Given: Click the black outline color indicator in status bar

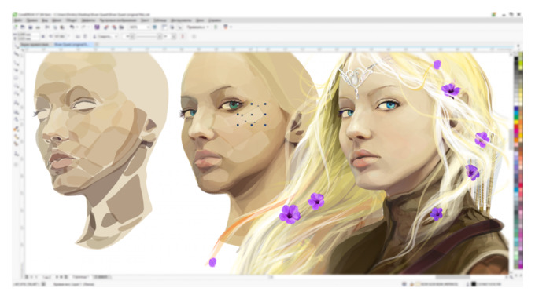Looking at the screenshot, I should tap(474, 283).
